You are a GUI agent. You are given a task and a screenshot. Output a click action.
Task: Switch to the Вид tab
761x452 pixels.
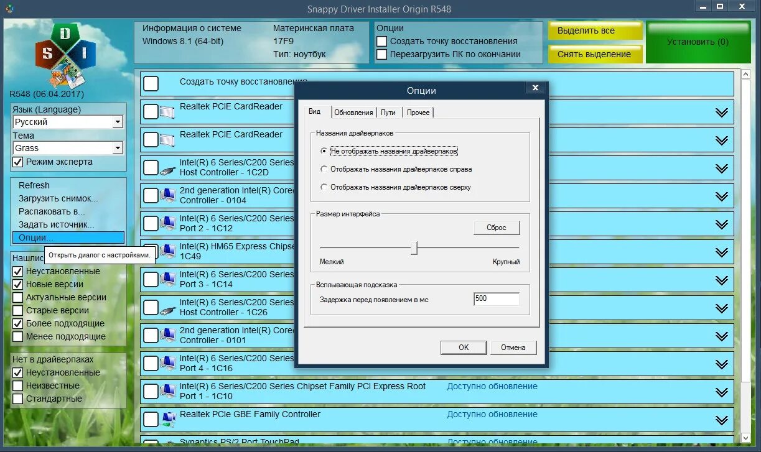tap(315, 111)
